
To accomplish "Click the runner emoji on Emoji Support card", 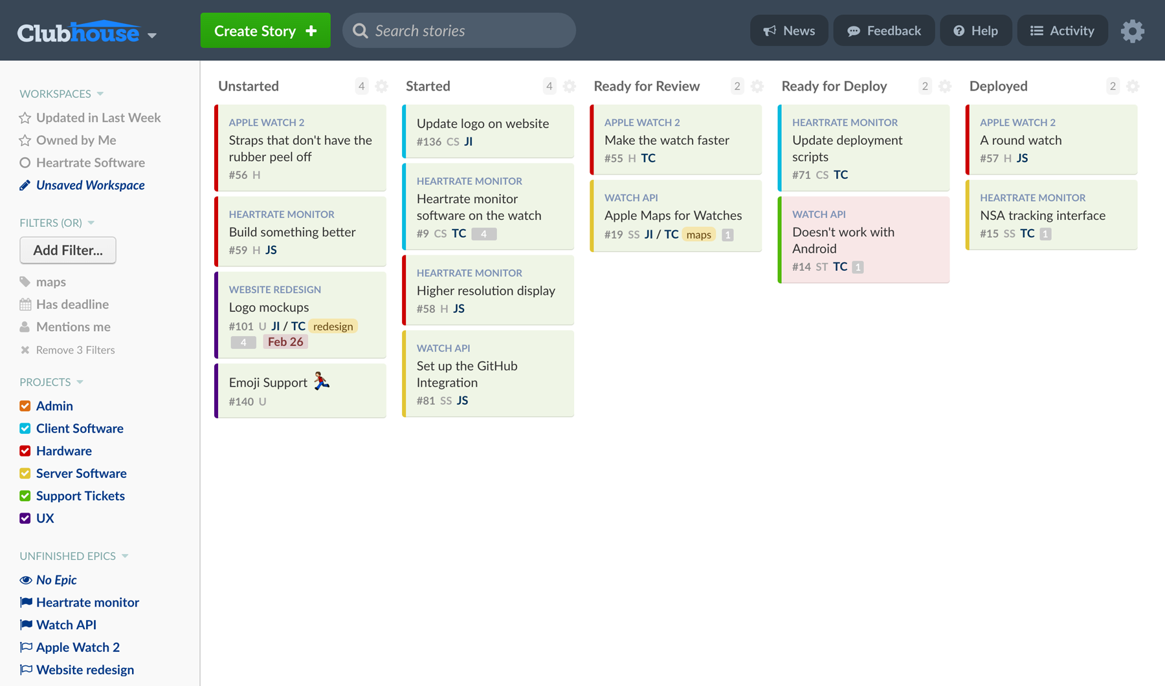I will click(321, 381).
